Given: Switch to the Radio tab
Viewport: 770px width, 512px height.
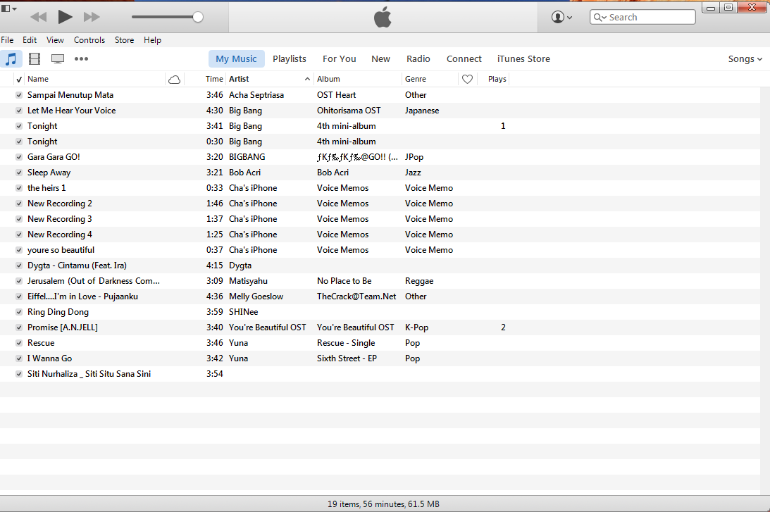Looking at the screenshot, I should point(418,59).
